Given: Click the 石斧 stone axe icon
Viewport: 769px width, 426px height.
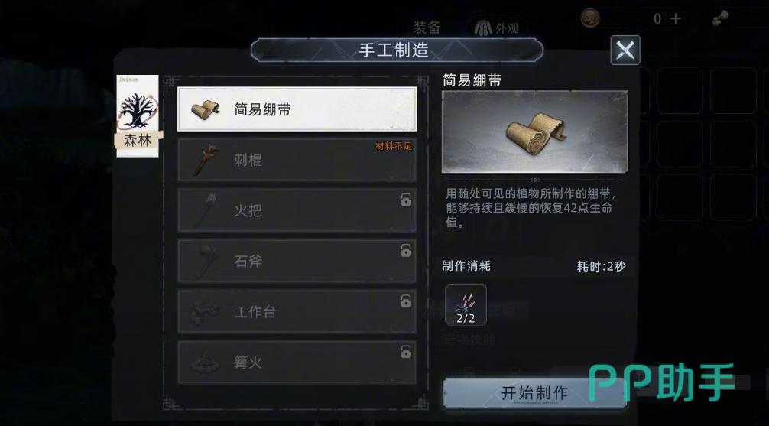Looking at the screenshot, I should click(x=206, y=261).
